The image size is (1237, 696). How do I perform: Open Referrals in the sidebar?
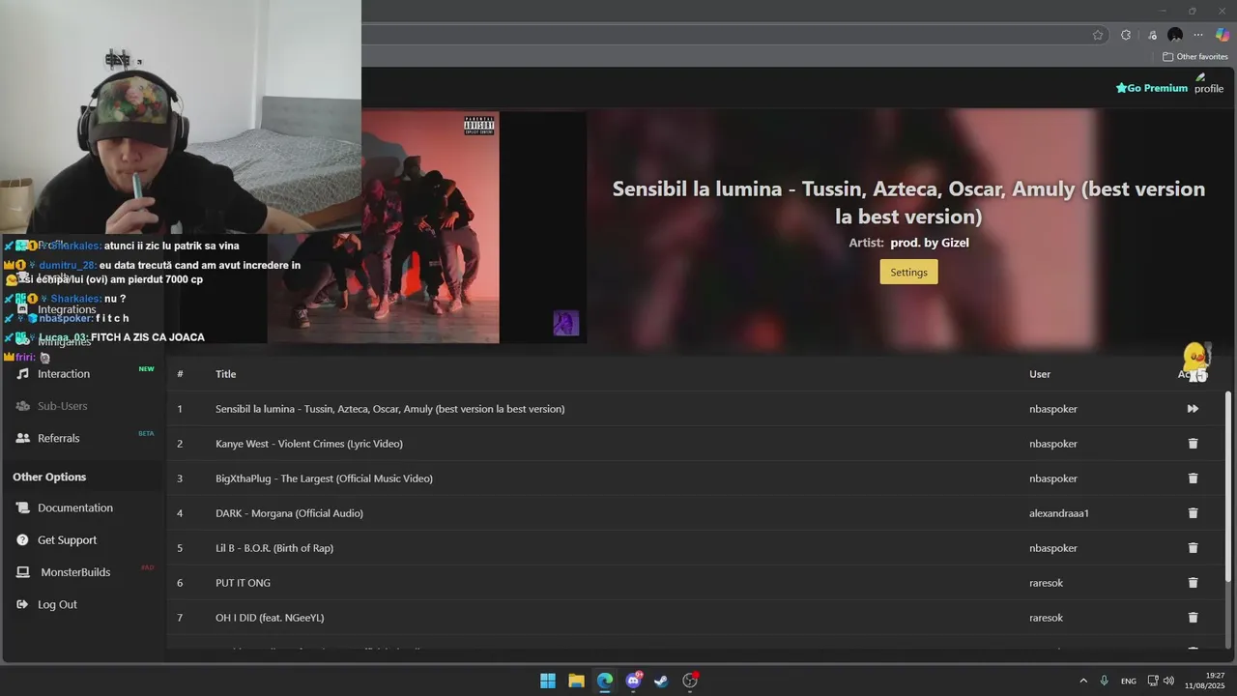click(x=59, y=438)
